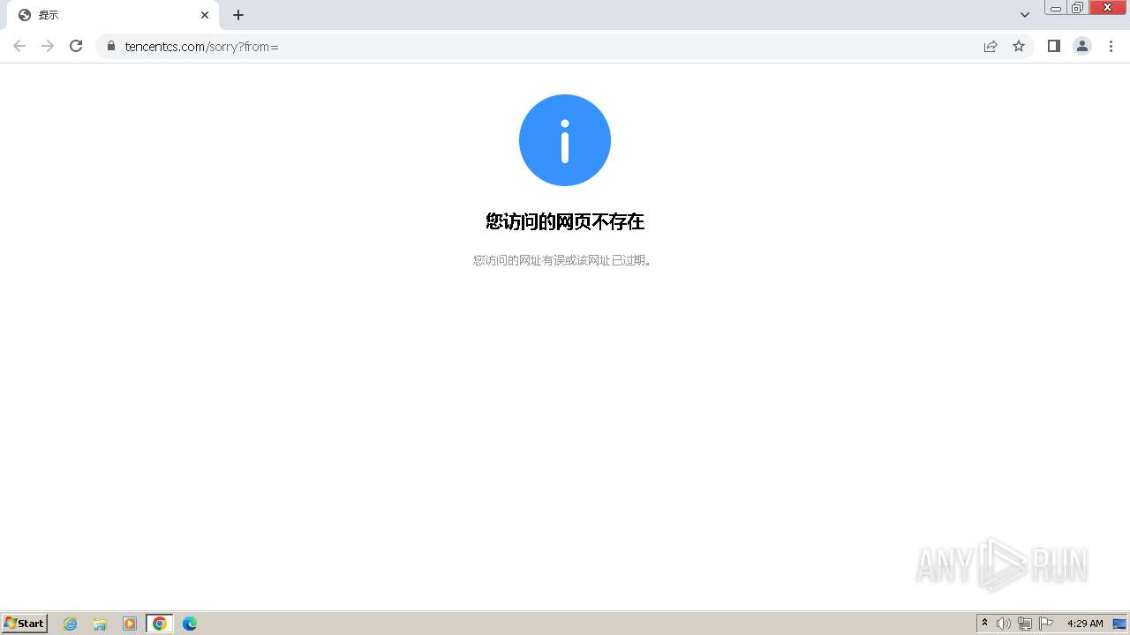Screen dimensions: 1130x635
Task: Open Action Center flag icon
Action: [x=1046, y=624]
